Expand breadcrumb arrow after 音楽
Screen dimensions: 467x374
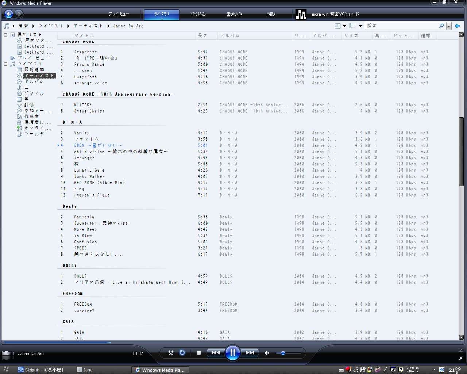pyautogui.click(x=33, y=26)
